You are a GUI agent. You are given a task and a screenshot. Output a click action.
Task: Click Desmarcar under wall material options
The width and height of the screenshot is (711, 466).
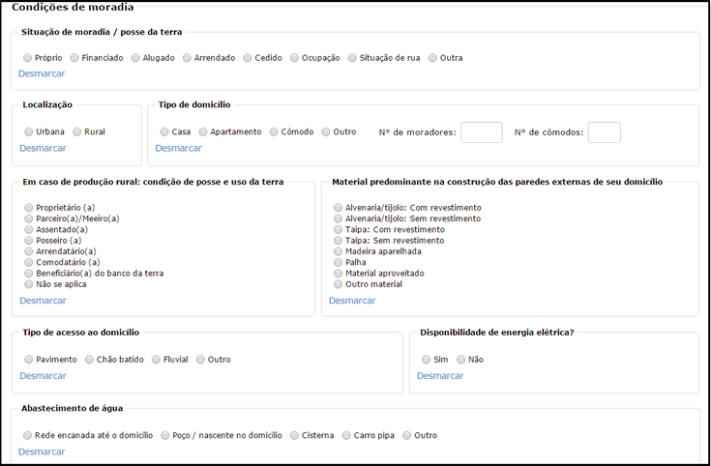(x=352, y=301)
